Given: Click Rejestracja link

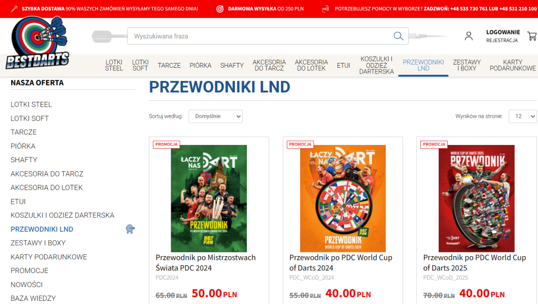Looking at the screenshot, I should pyautogui.click(x=502, y=40).
